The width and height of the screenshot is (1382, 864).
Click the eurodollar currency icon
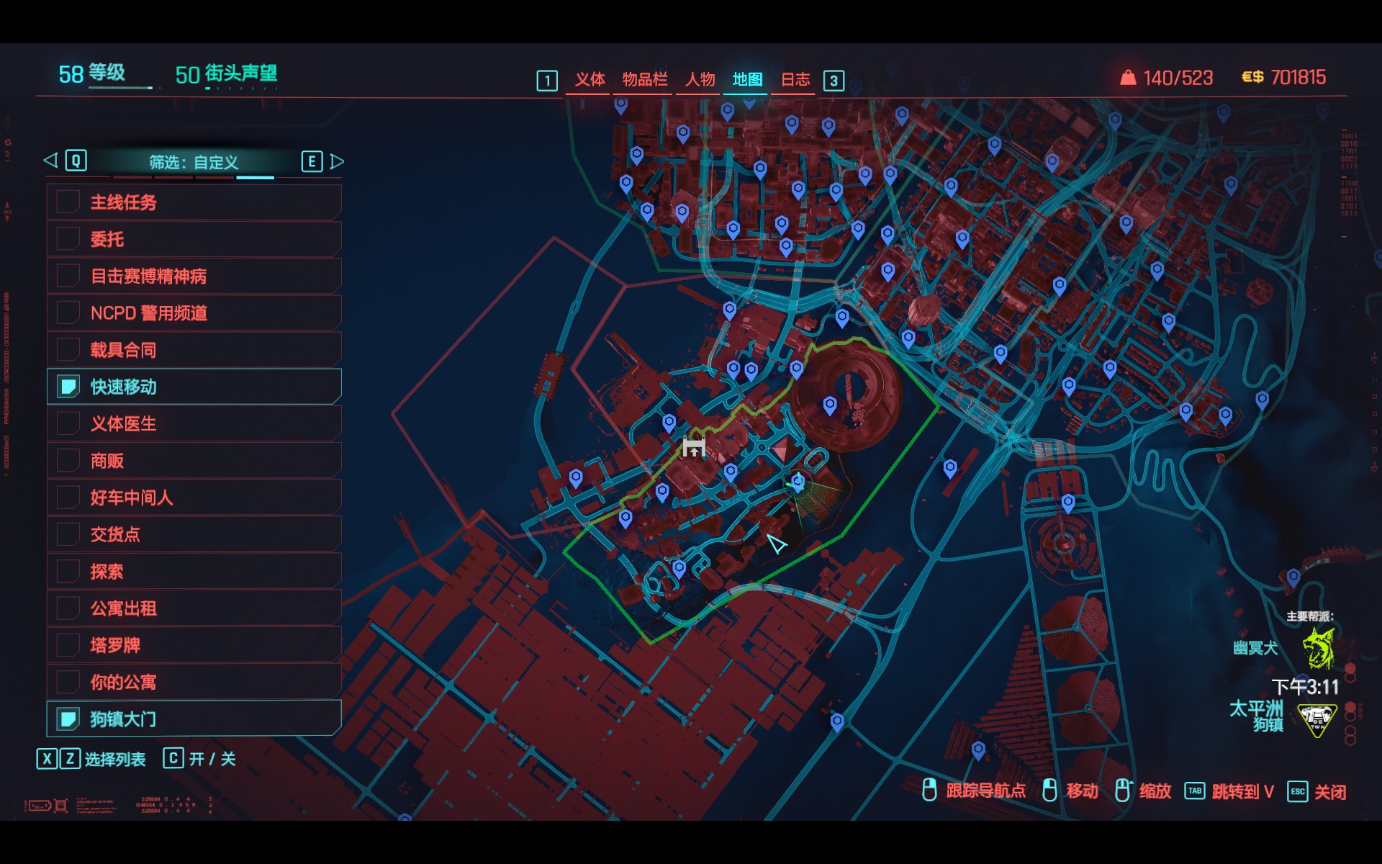click(1252, 77)
